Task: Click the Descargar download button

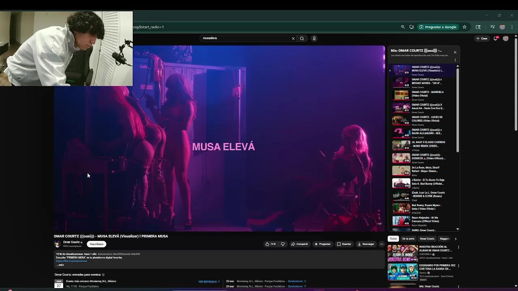Action: point(366,244)
